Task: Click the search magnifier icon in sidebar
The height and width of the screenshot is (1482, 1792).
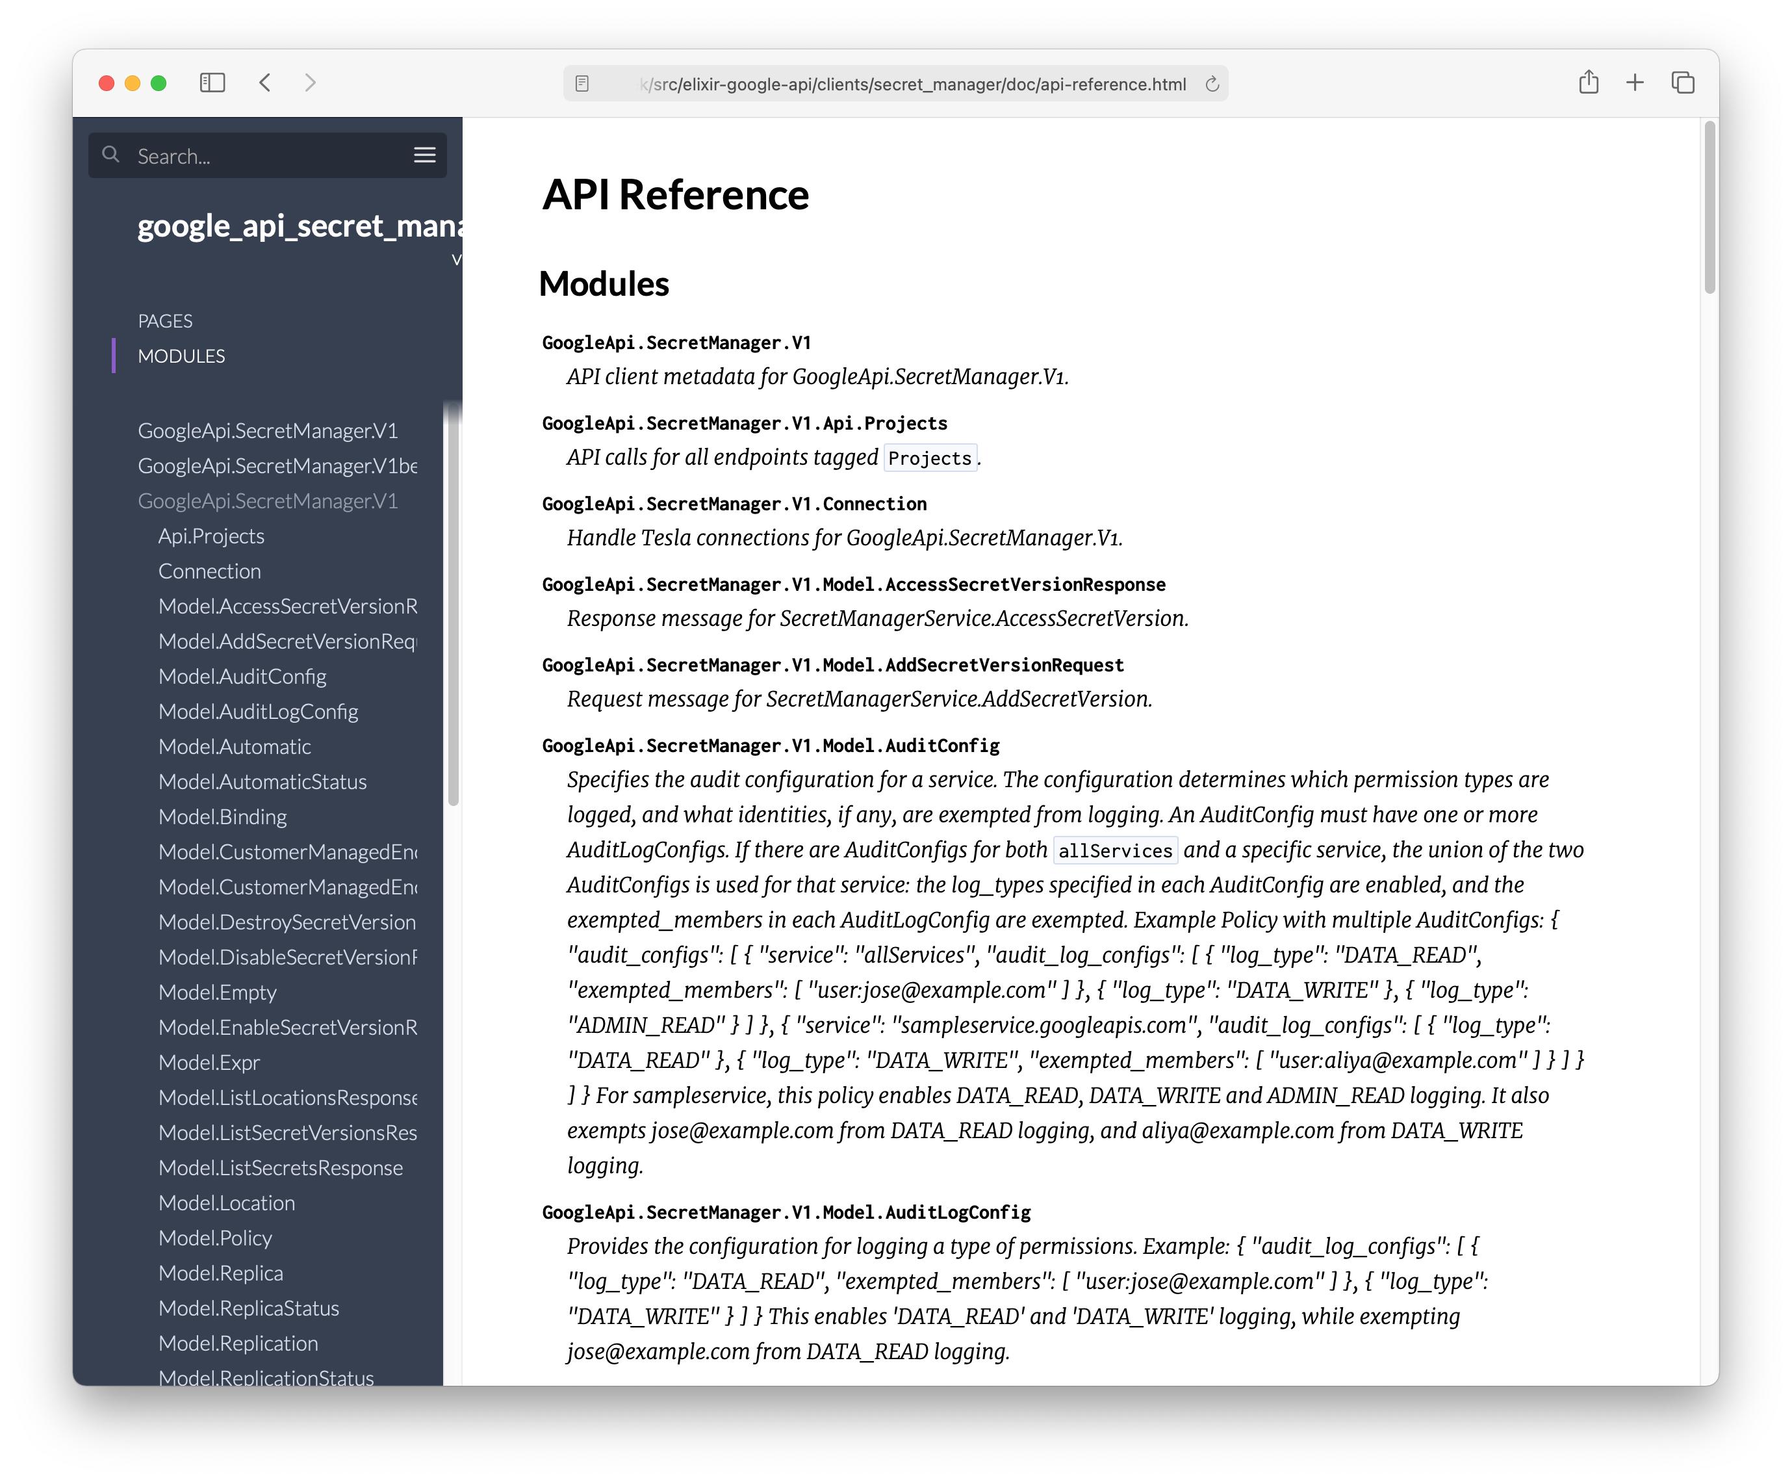Action: point(111,155)
